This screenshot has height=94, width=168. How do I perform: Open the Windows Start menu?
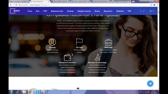(11, 92)
